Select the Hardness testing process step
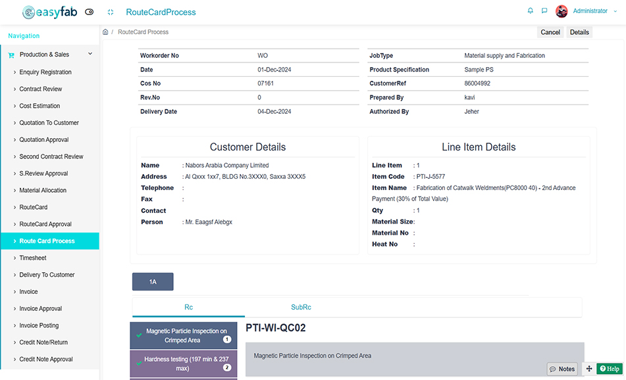 184,364
